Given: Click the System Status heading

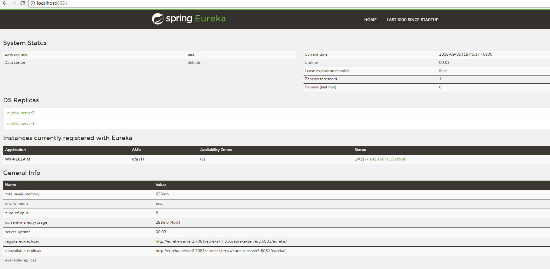Looking at the screenshot, I should (25, 43).
